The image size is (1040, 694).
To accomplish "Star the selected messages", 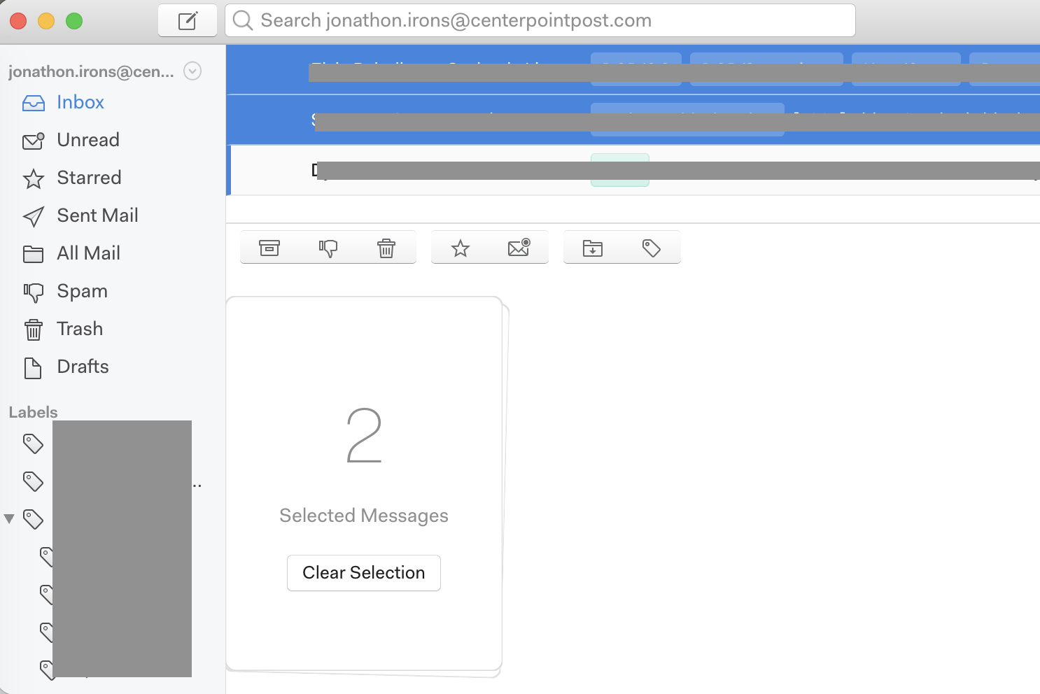I will coord(461,248).
